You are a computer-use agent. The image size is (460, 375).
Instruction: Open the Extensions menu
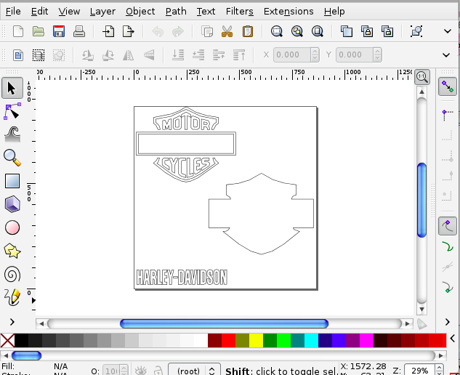tap(288, 12)
